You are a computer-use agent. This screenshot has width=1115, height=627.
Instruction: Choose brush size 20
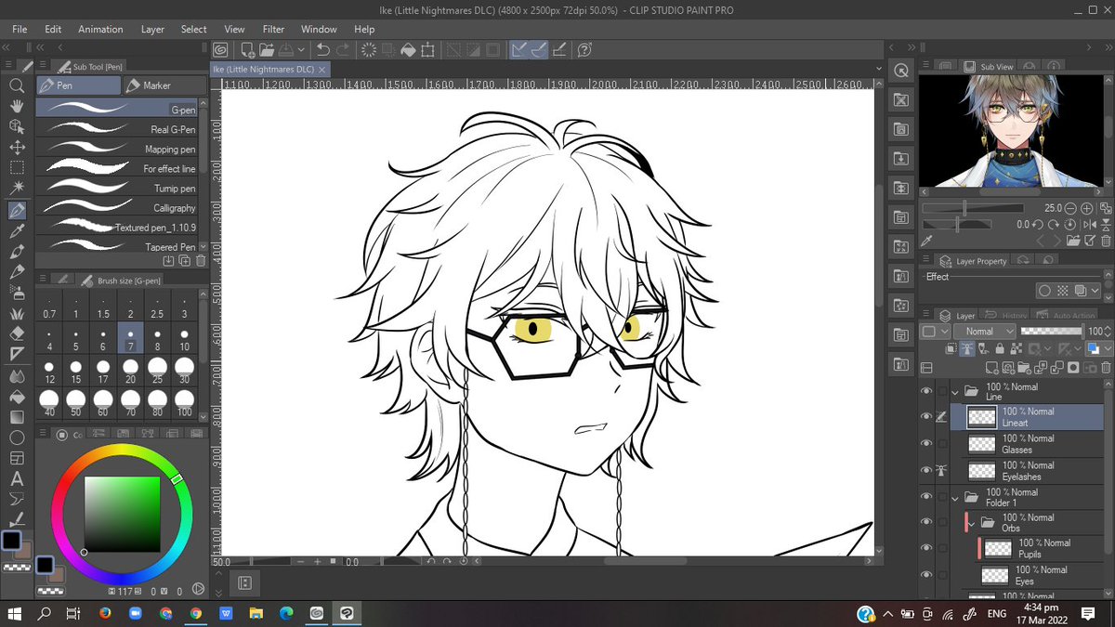point(130,372)
